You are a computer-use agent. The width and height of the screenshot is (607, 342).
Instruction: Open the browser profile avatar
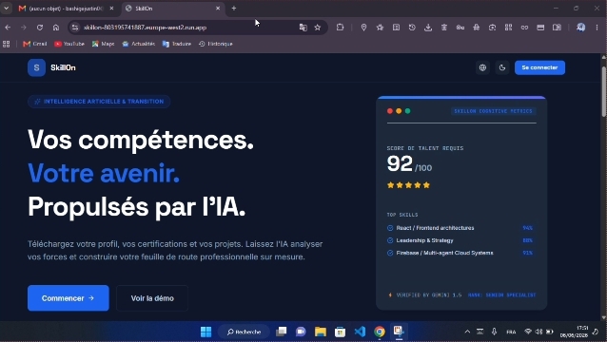[x=580, y=28]
